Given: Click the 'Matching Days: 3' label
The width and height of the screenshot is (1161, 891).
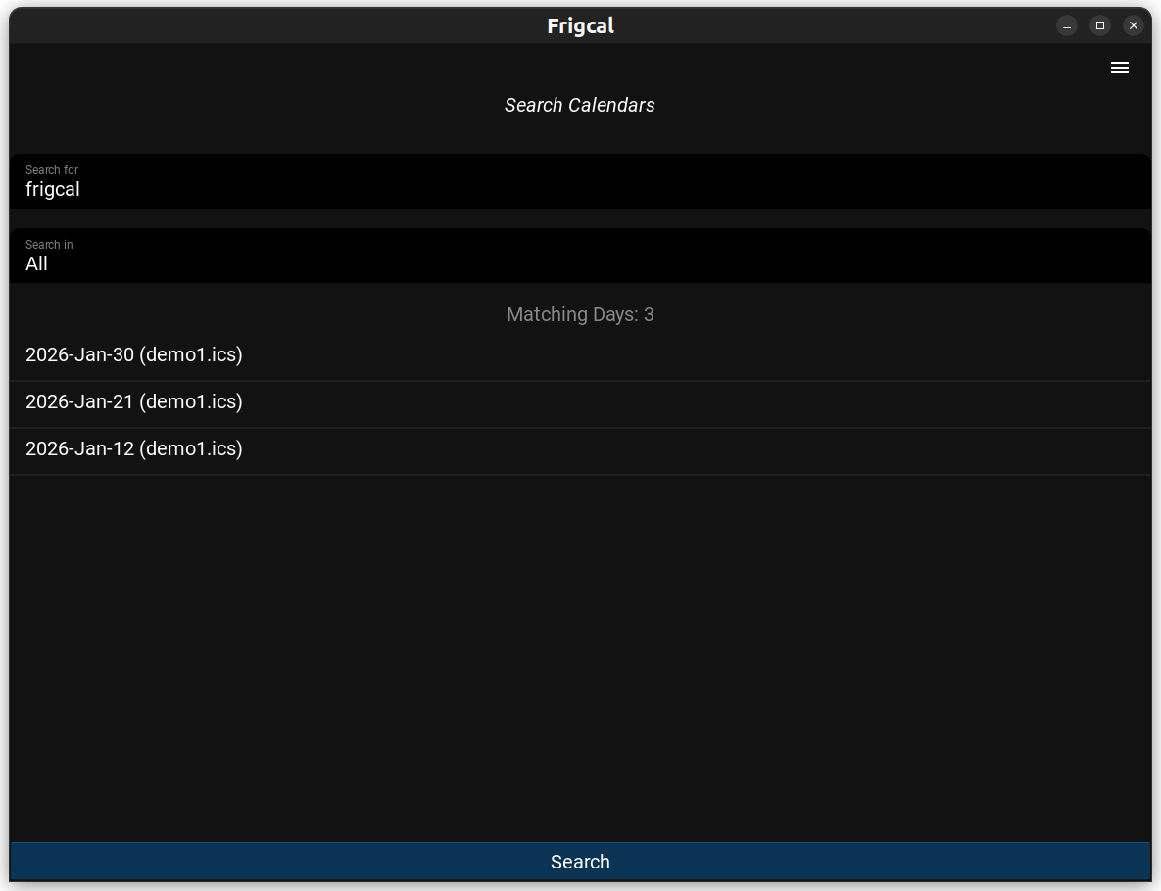Looking at the screenshot, I should (x=580, y=314).
